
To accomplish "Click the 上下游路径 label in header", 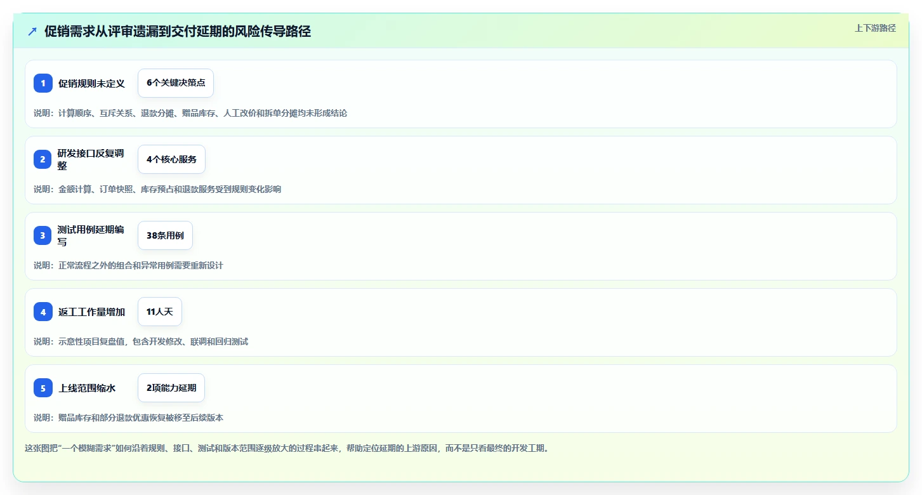I will pos(875,28).
